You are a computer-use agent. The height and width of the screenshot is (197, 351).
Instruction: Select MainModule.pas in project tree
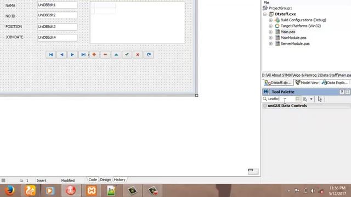pos(293,38)
